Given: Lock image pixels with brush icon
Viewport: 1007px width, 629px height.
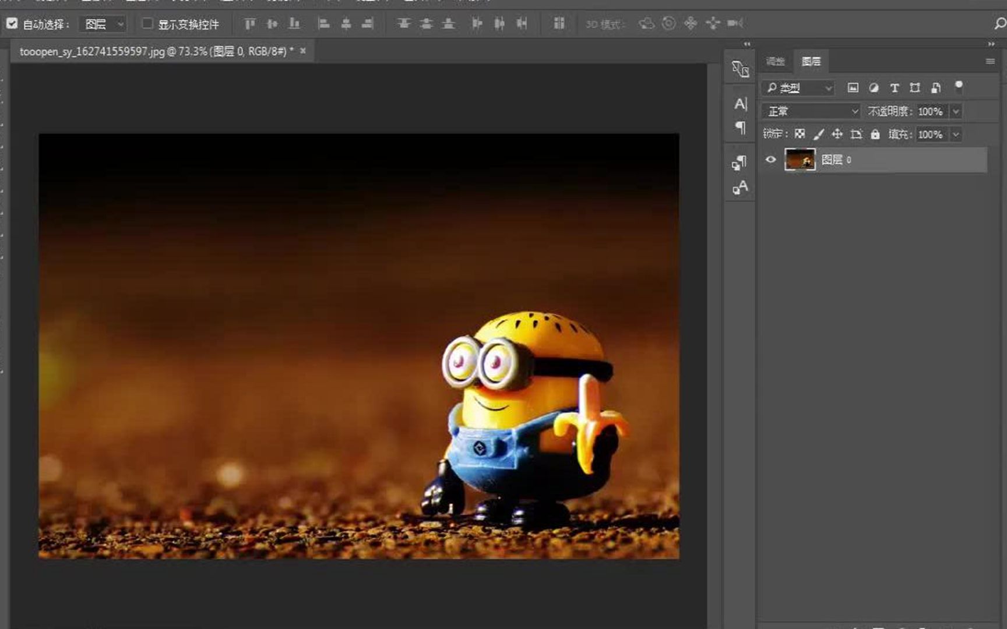Looking at the screenshot, I should (x=819, y=135).
